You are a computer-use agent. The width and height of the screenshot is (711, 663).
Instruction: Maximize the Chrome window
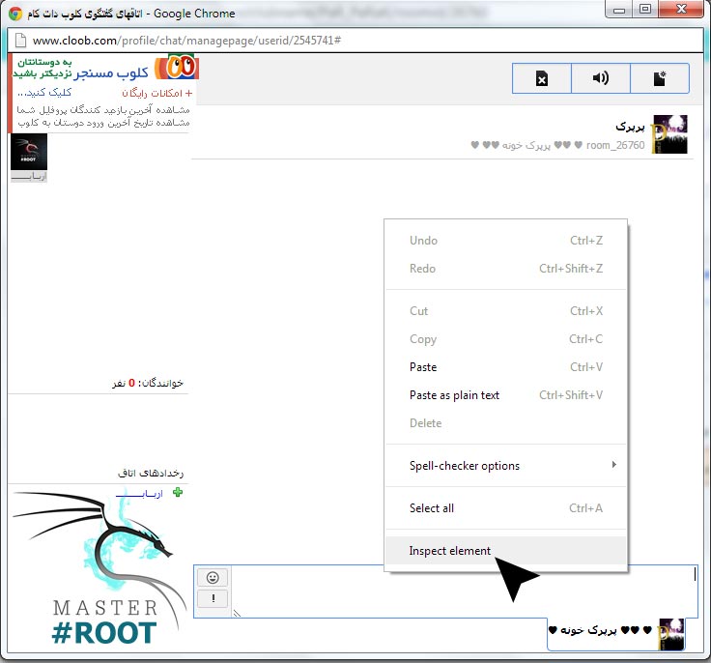click(x=645, y=9)
